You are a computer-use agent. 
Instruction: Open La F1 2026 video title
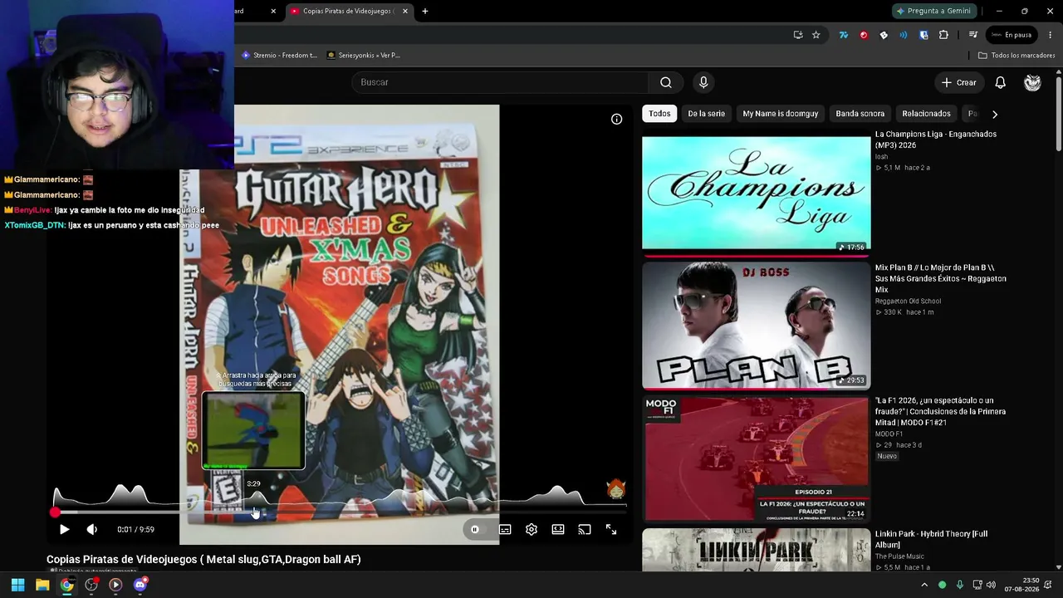click(x=940, y=411)
